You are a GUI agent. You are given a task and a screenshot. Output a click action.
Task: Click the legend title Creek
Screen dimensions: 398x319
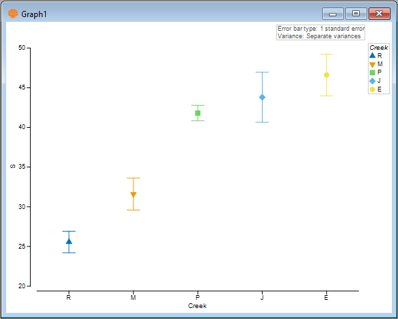[378, 48]
